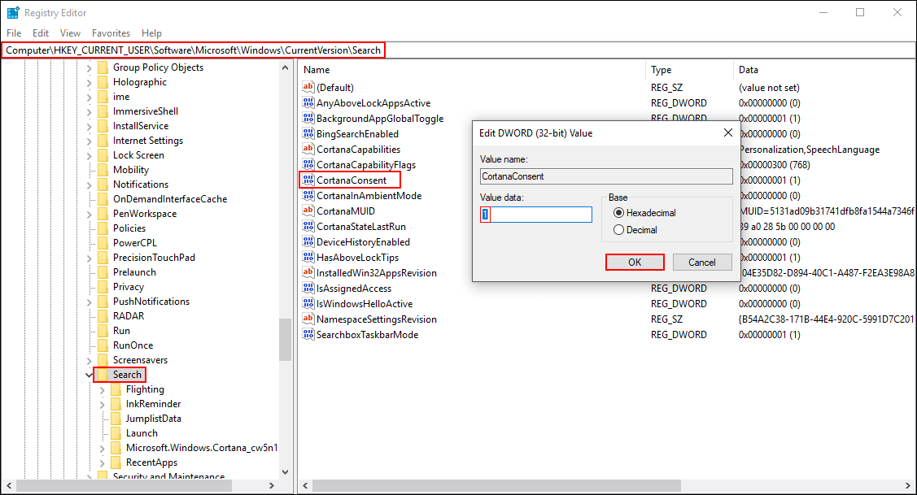The width and height of the screenshot is (917, 495).
Task: Click the tree pane vertical scrollbar thumb
Action: [285, 340]
